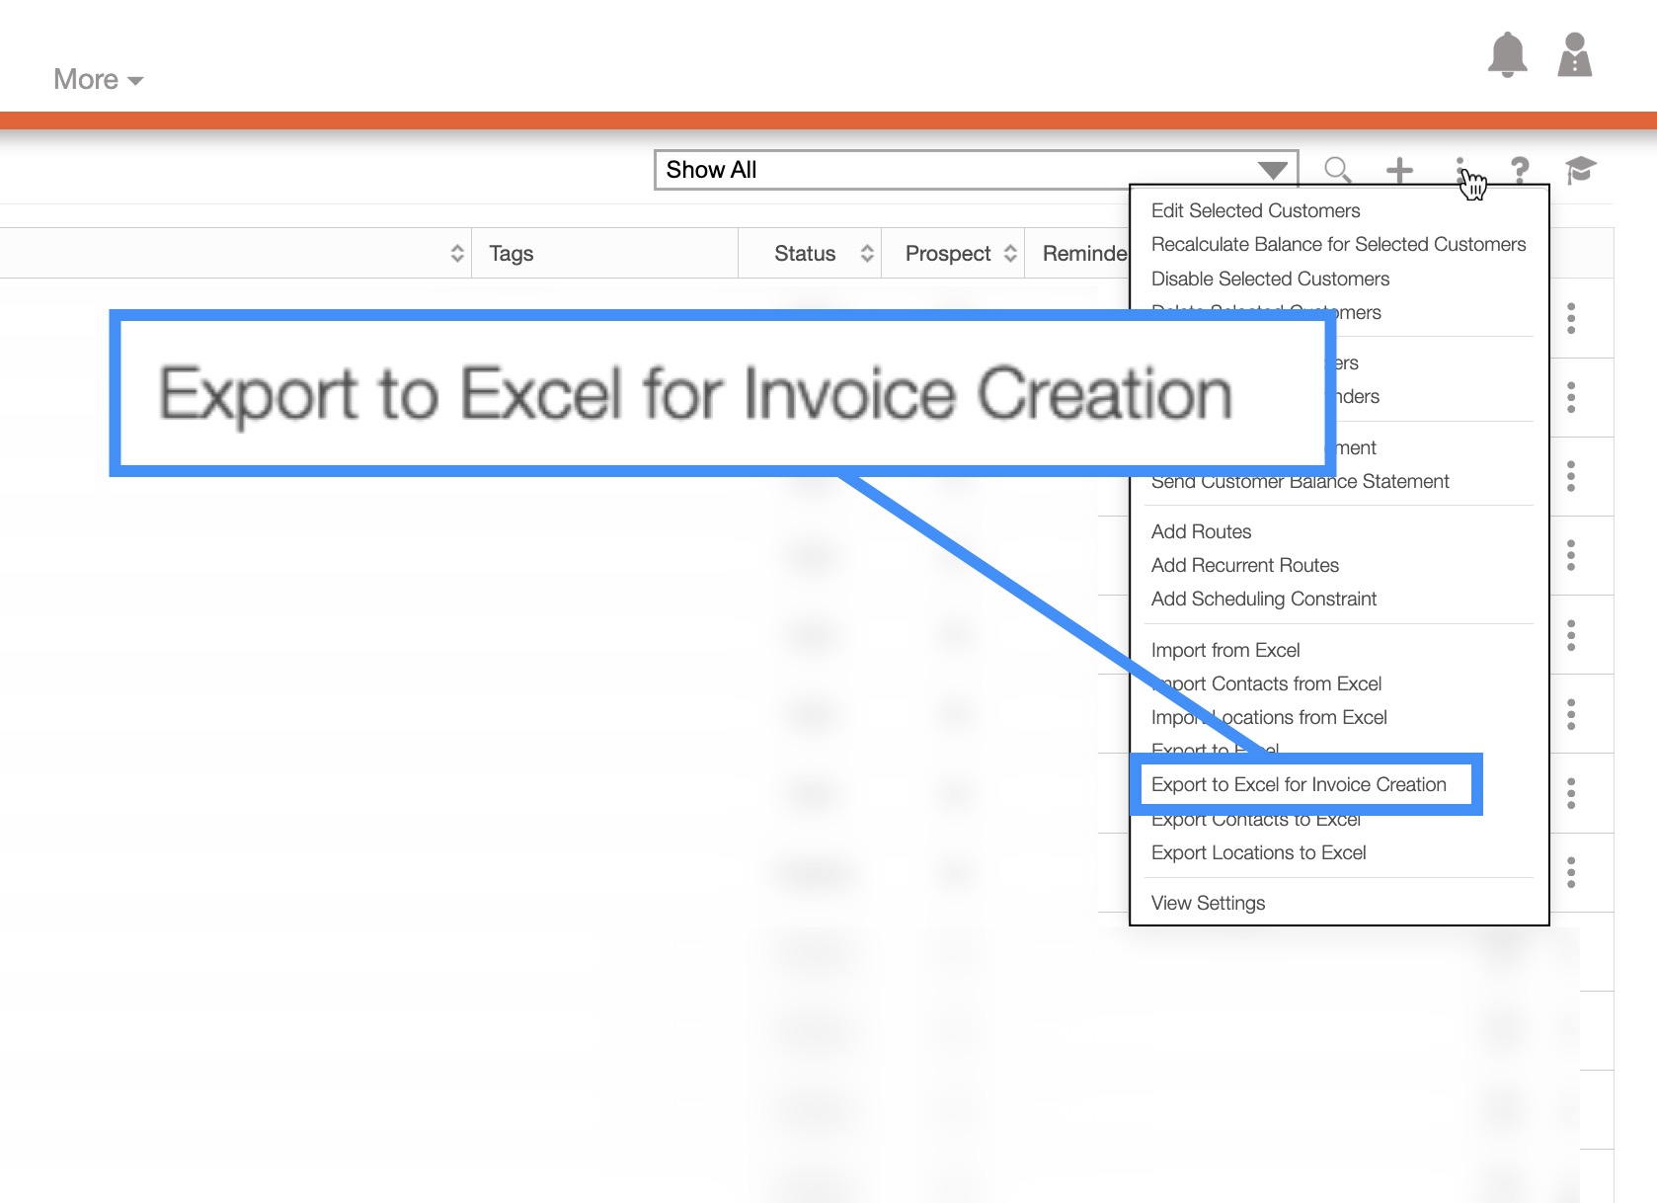Image resolution: width=1657 pixels, height=1203 pixels.
Task: Click the Tags column header
Action: coord(512,254)
